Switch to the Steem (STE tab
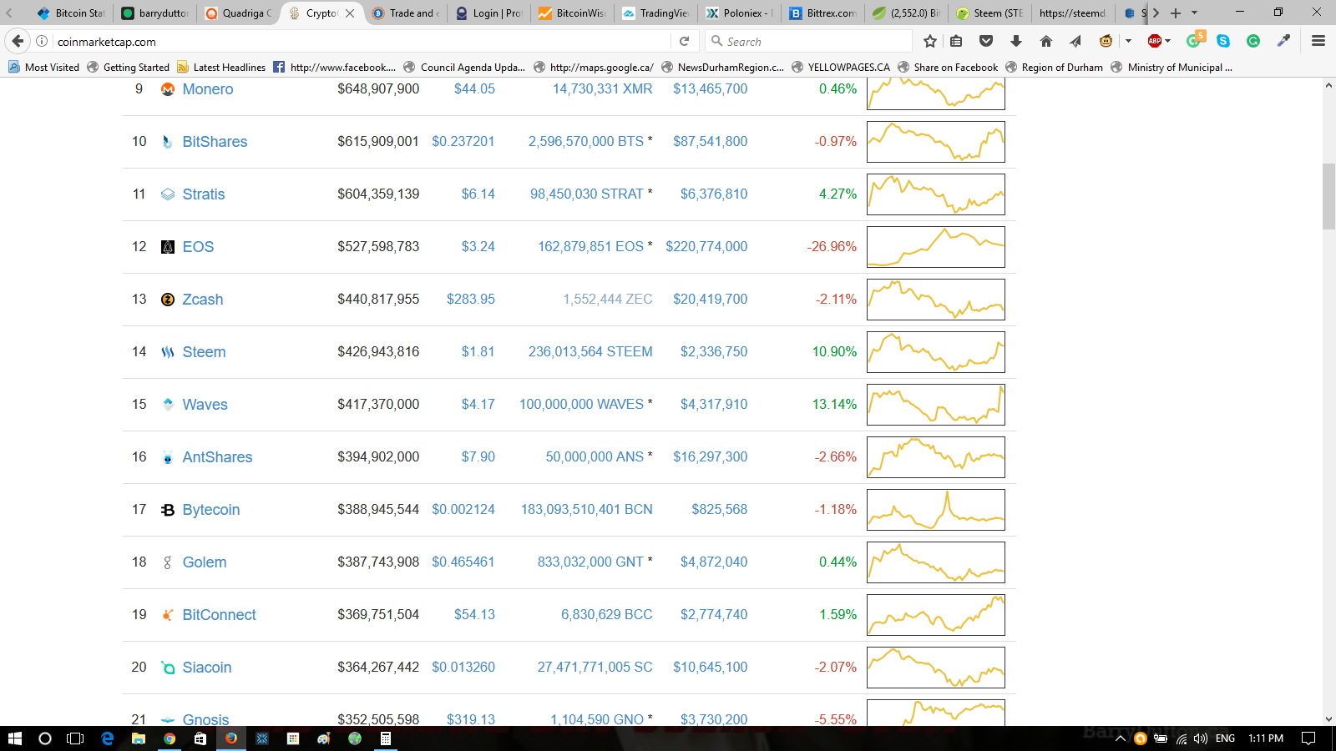 point(989,13)
